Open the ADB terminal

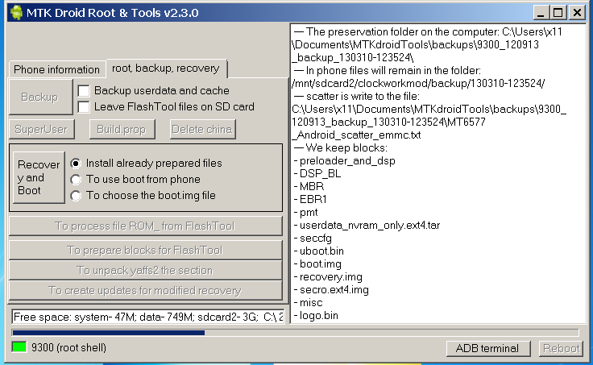click(x=488, y=348)
